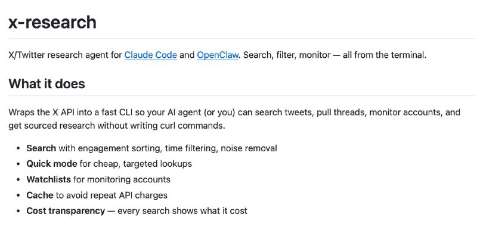
Task: Click the bullet dot before Cost transparency
Action: (18, 211)
